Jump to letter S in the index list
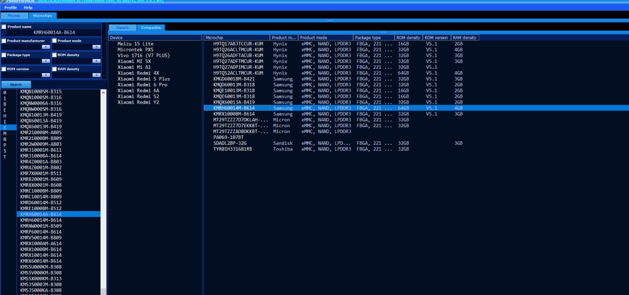The image size is (629, 295). point(5,151)
